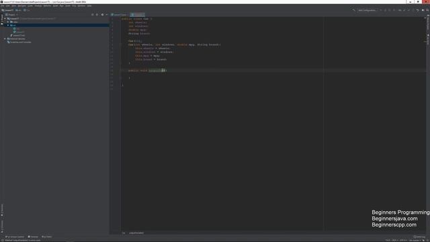Expand External Libraries node

tap(5, 39)
